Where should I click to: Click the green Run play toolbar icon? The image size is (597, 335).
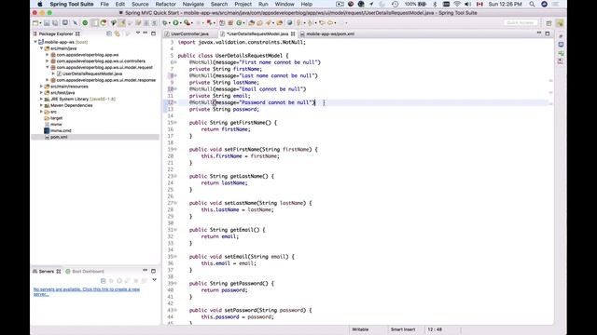176,22
